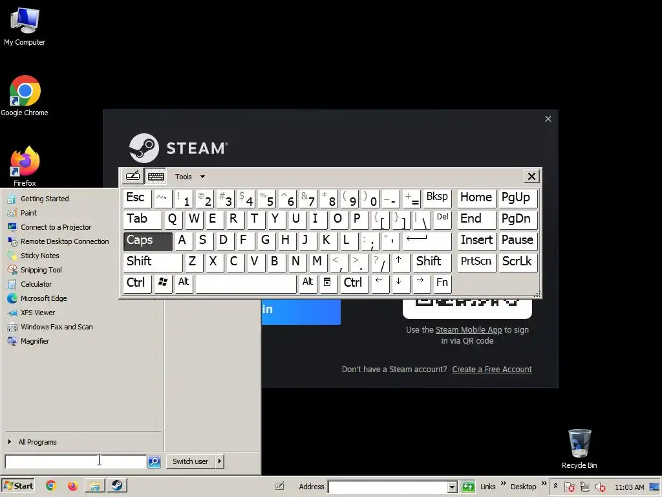Click the taskbar Address input field
This screenshot has height=497, width=662.
[388, 487]
